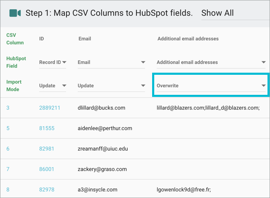Click the Additional email addresses CSV column header
270x198 pixels.
tap(188, 39)
